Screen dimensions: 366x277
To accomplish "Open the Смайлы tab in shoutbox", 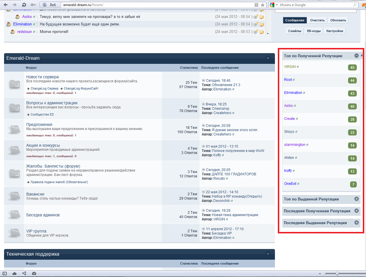I will pos(295,31).
